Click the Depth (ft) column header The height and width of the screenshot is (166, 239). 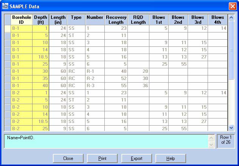(40, 20)
